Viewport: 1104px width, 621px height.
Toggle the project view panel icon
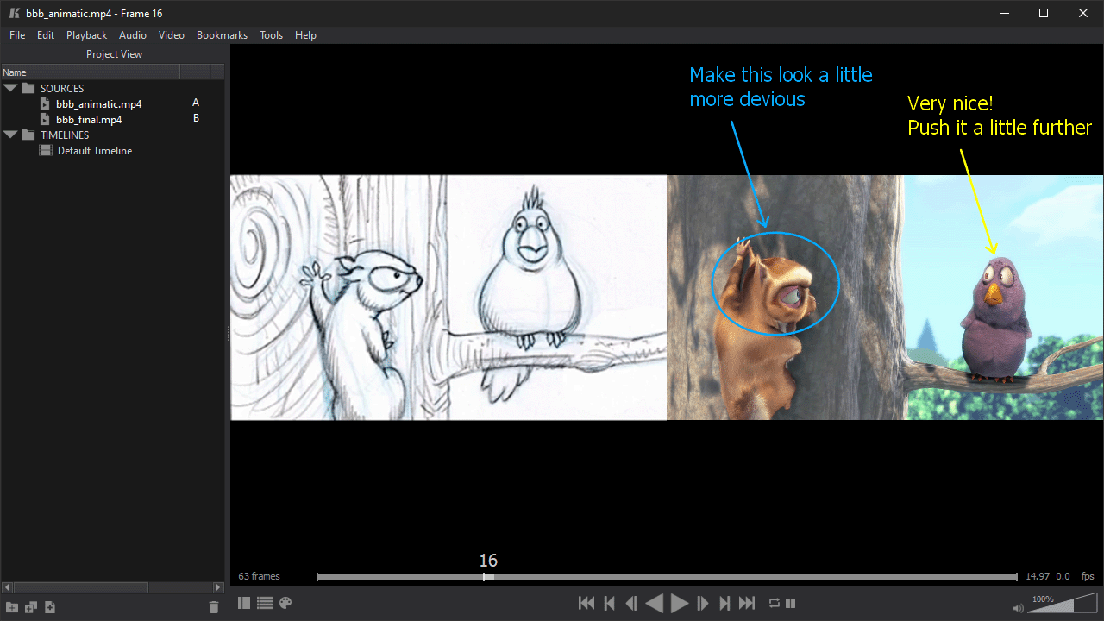click(244, 603)
